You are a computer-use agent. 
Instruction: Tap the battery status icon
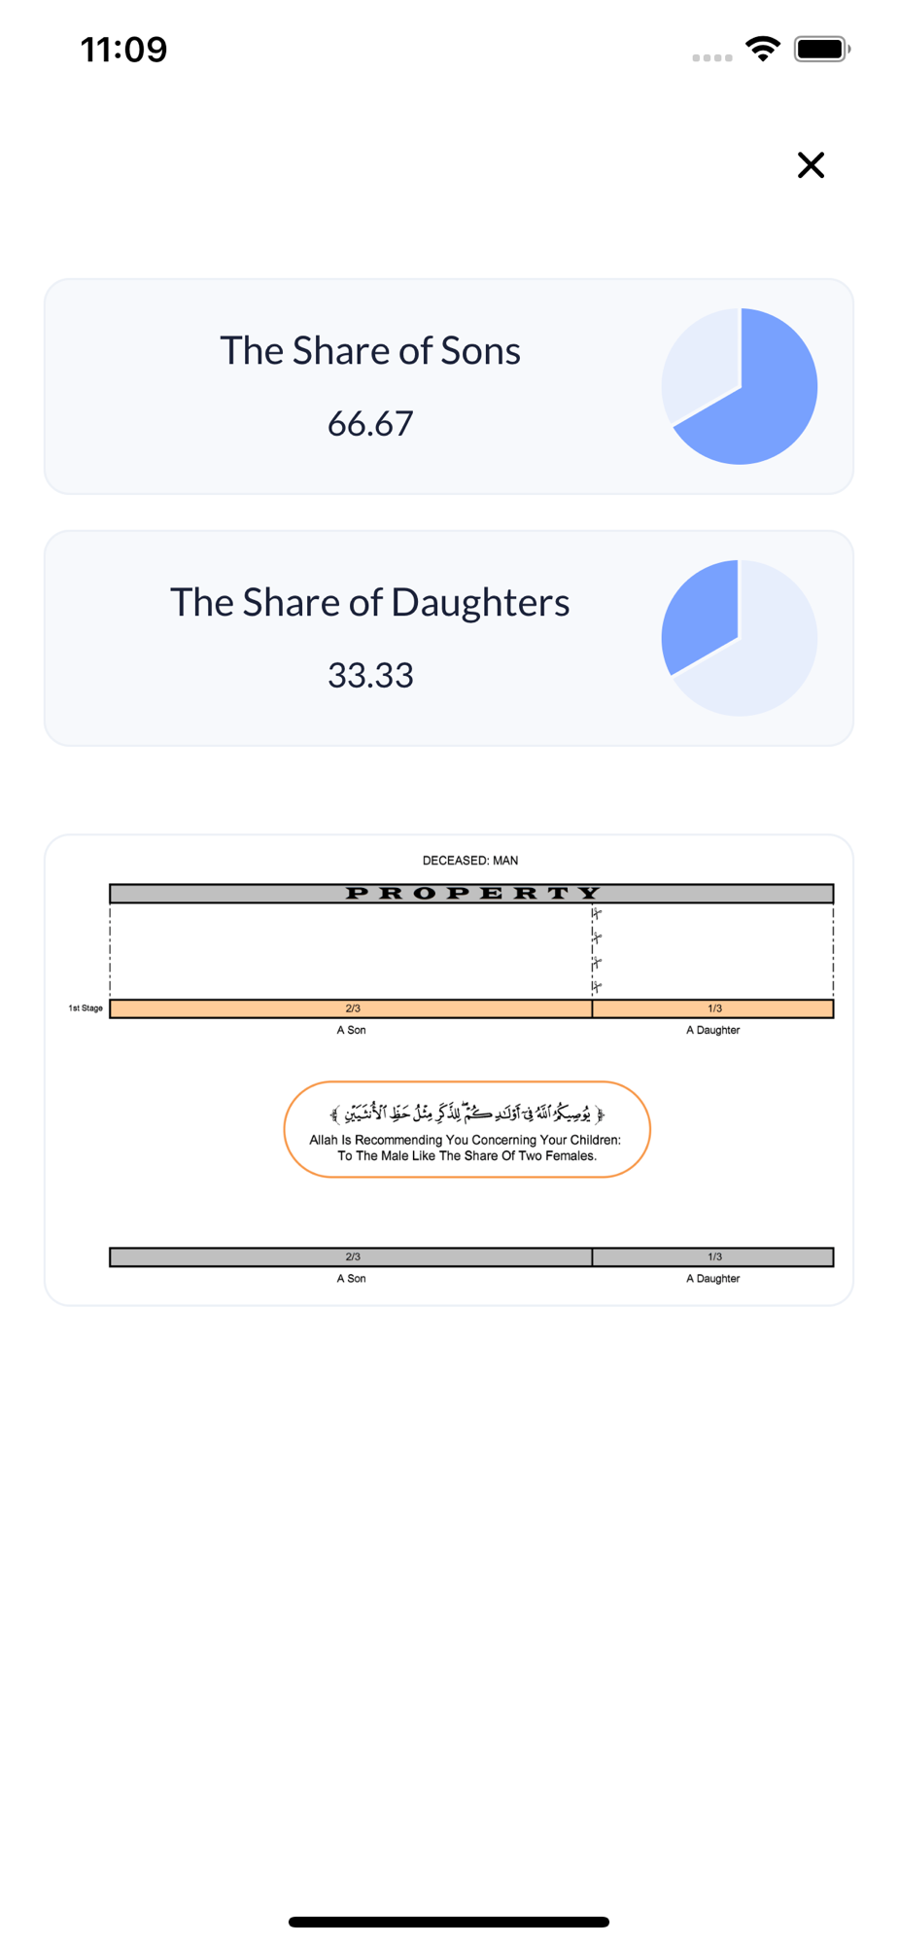click(x=822, y=49)
